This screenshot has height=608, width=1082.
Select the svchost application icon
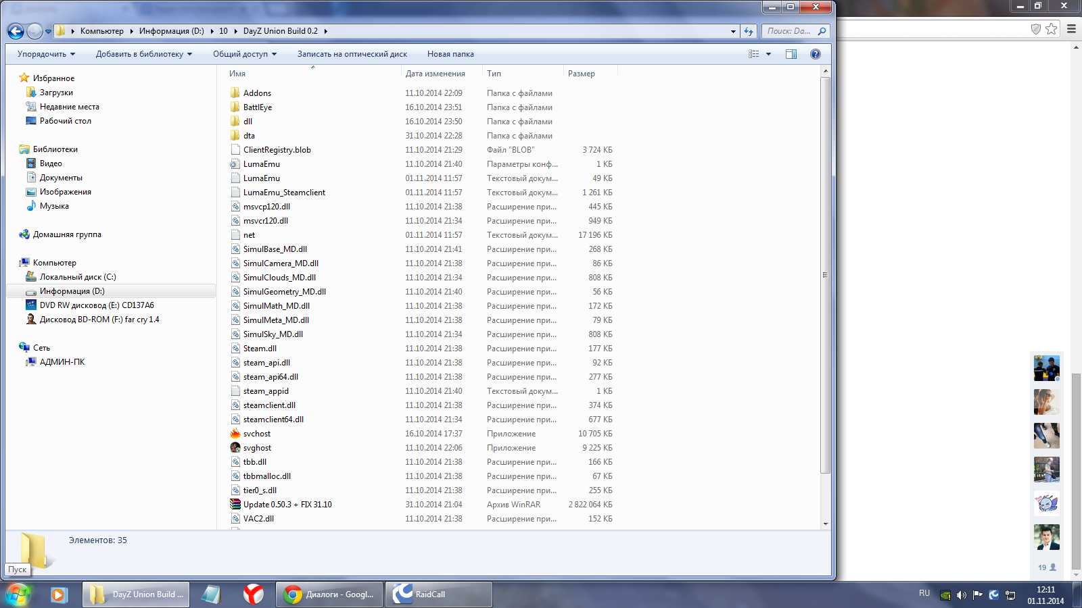point(235,434)
